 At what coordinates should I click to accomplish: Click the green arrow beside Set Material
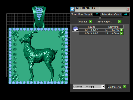click(x=124, y=87)
